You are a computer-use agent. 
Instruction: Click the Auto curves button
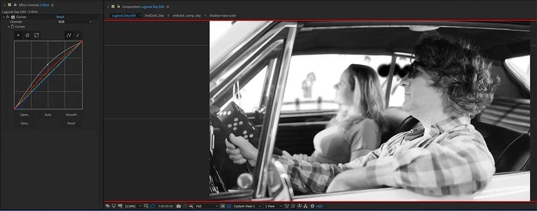point(48,115)
